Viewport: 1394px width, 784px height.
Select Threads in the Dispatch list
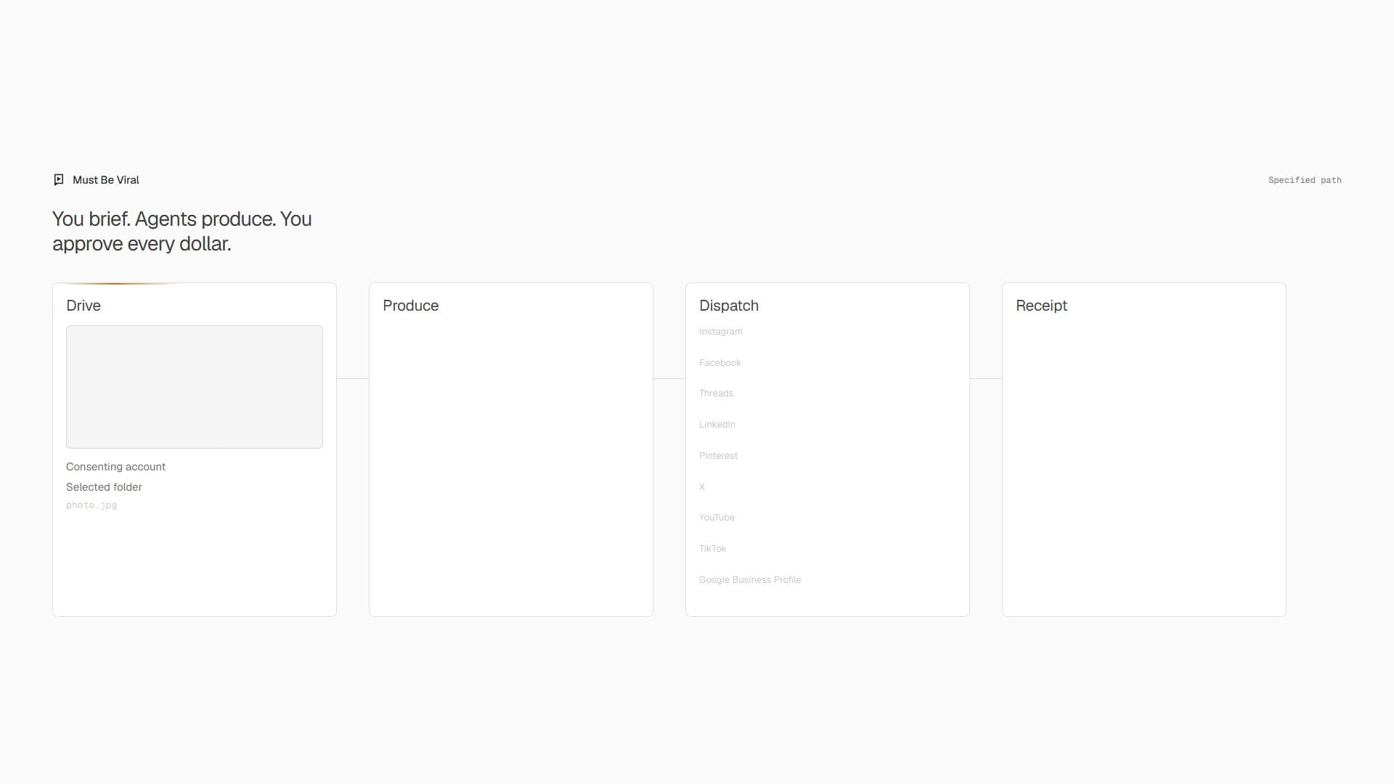click(716, 393)
